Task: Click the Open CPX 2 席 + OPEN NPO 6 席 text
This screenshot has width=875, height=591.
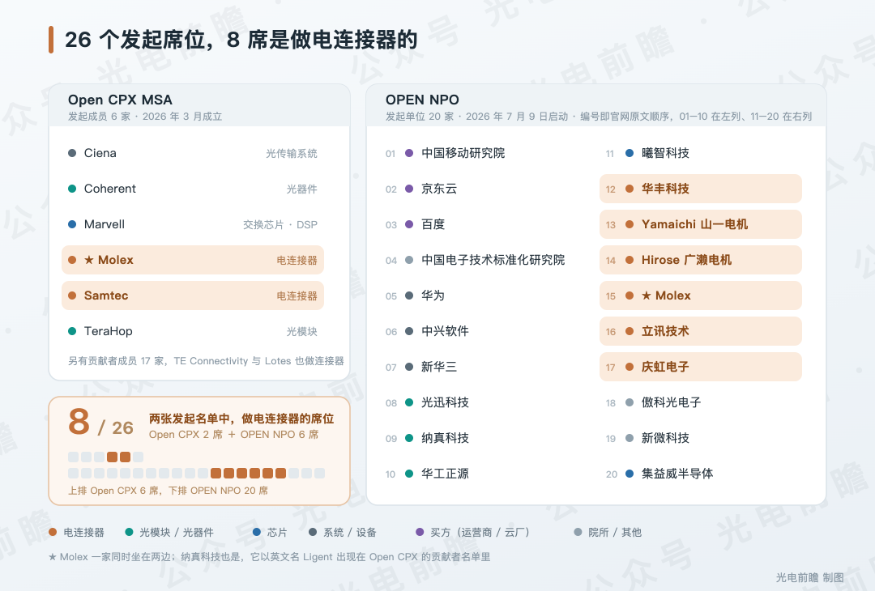Action: [234, 434]
